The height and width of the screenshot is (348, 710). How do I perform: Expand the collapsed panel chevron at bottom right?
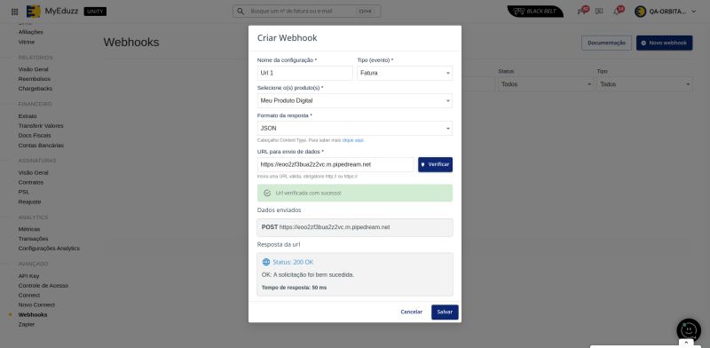[685, 342]
